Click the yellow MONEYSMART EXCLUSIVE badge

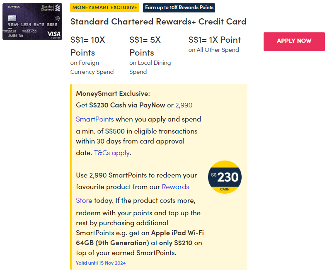coord(104,7)
